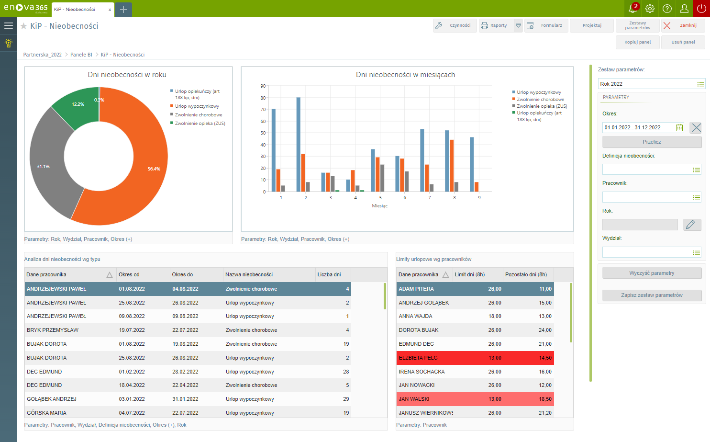The image size is (710, 442).
Task: Mark panel as favorite with star icon
Action: 23,26
